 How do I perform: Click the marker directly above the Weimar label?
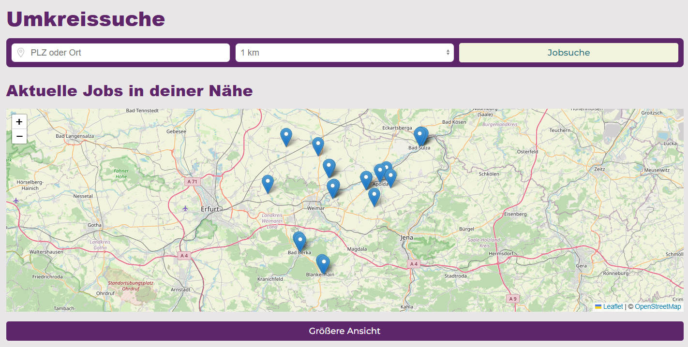pos(333,188)
